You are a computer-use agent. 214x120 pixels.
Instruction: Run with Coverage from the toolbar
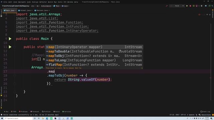pyautogui.click(x=194, y=6)
